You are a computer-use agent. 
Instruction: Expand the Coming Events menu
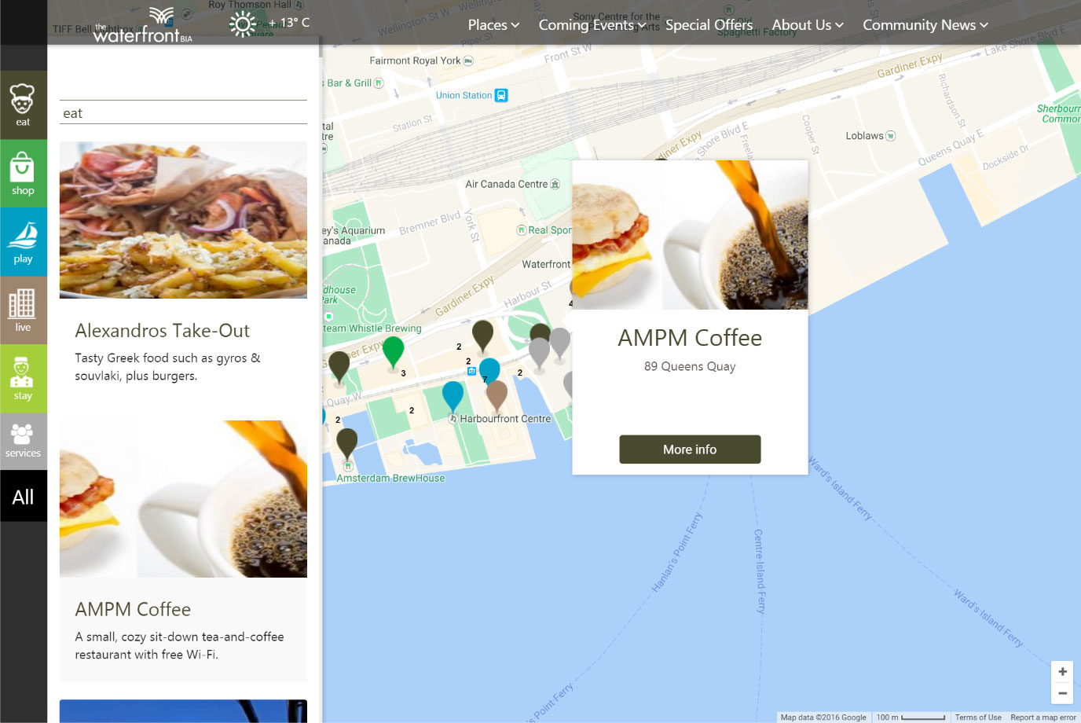tap(592, 25)
